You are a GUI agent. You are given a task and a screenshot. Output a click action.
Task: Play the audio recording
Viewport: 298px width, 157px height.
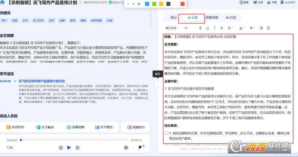point(69,148)
